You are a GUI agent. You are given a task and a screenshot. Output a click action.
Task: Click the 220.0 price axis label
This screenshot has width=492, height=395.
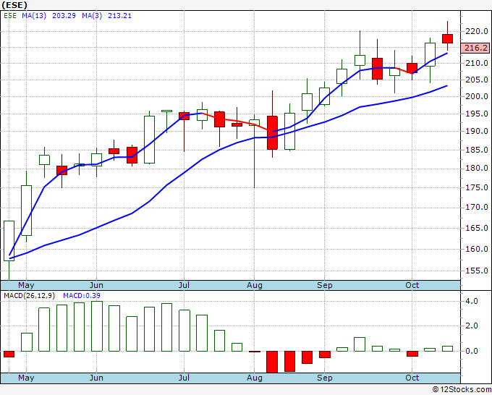(477, 31)
